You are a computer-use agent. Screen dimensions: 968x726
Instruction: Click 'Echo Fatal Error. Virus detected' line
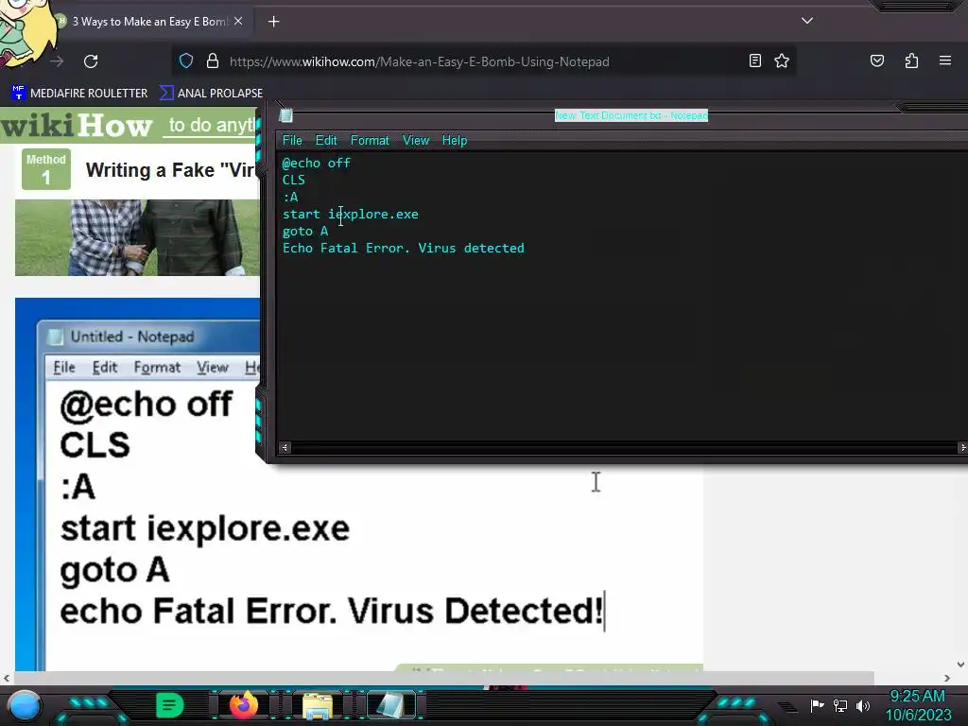point(403,249)
